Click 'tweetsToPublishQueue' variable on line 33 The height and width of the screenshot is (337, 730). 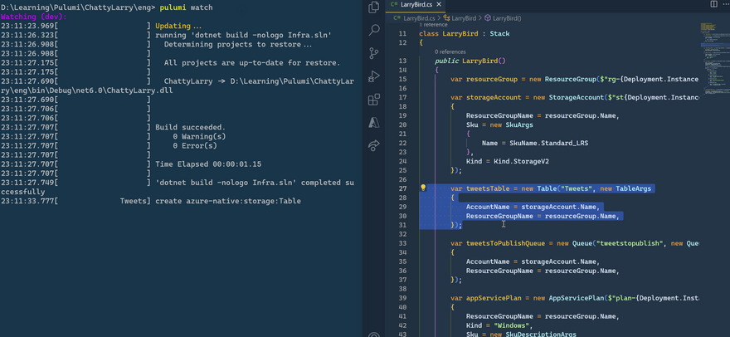click(x=505, y=243)
